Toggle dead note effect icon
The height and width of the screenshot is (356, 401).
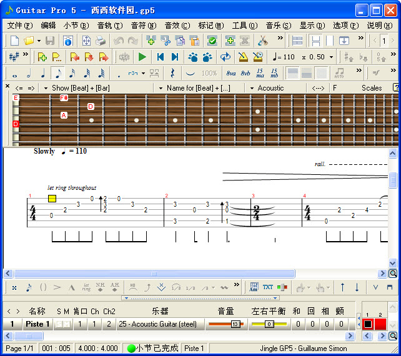pyautogui.click(x=14, y=288)
